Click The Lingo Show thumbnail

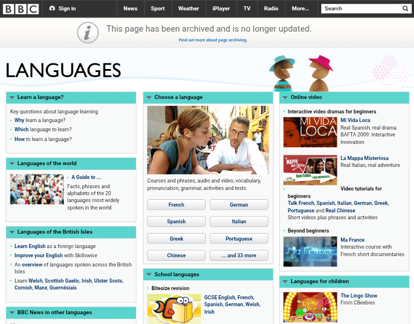coord(310,307)
